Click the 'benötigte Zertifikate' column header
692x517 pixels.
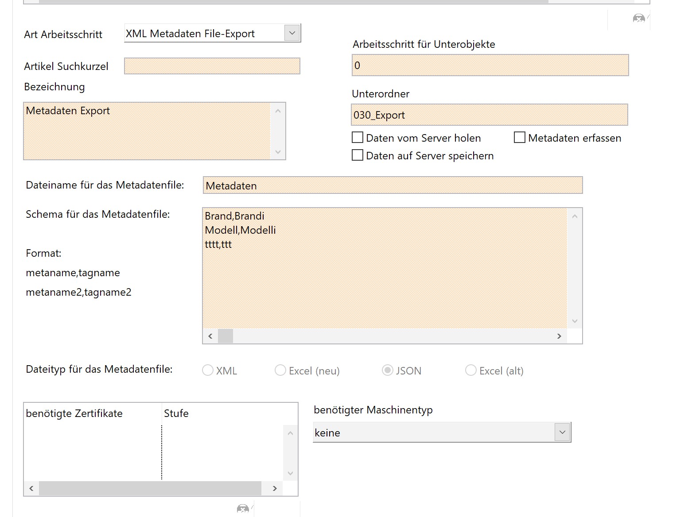click(74, 413)
